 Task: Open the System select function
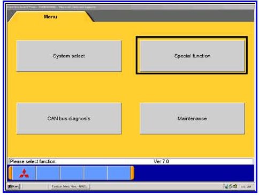coord(69,56)
